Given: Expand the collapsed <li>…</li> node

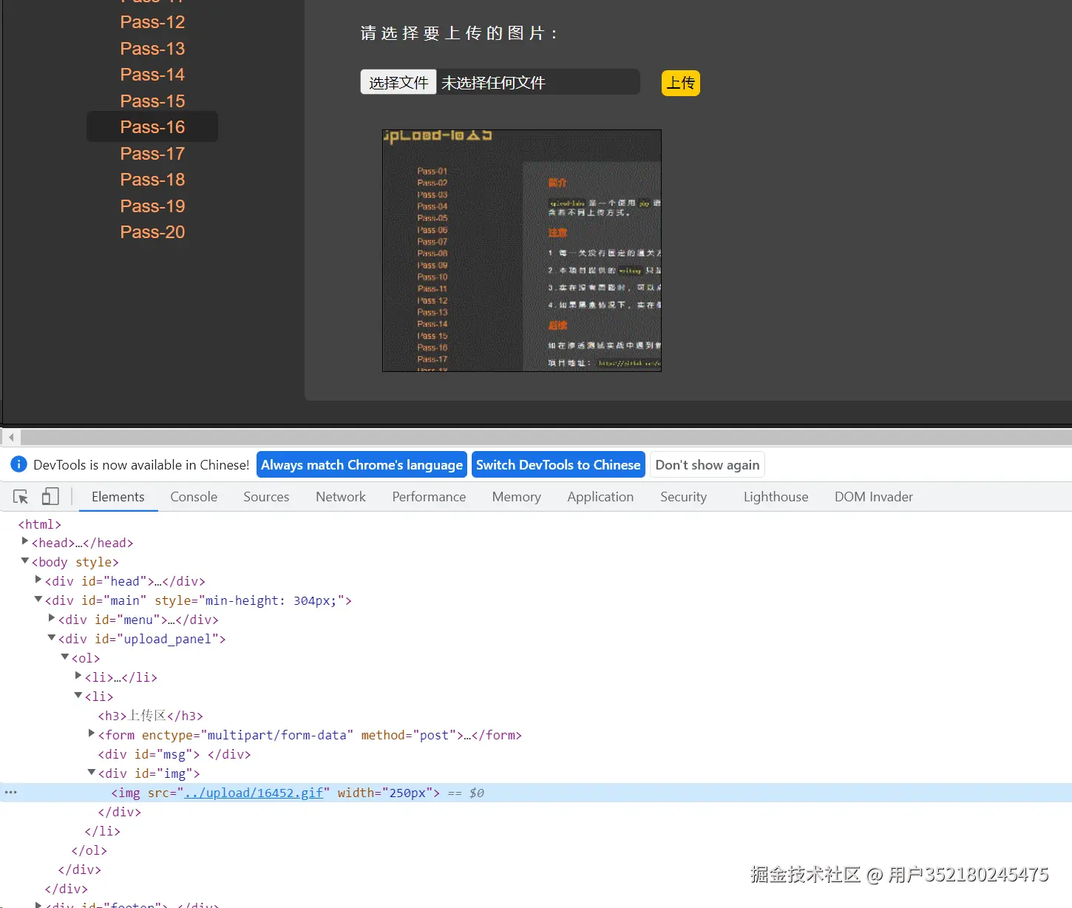Looking at the screenshot, I should click(78, 677).
